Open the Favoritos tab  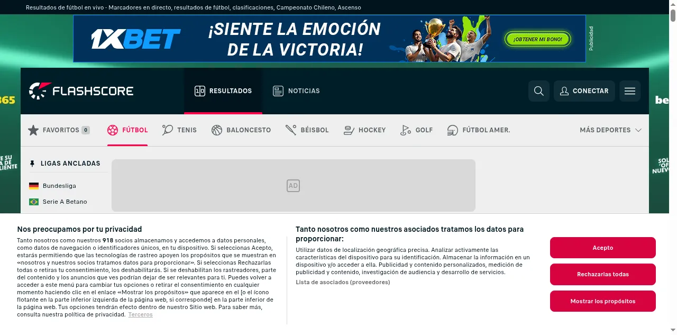point(59,130)
